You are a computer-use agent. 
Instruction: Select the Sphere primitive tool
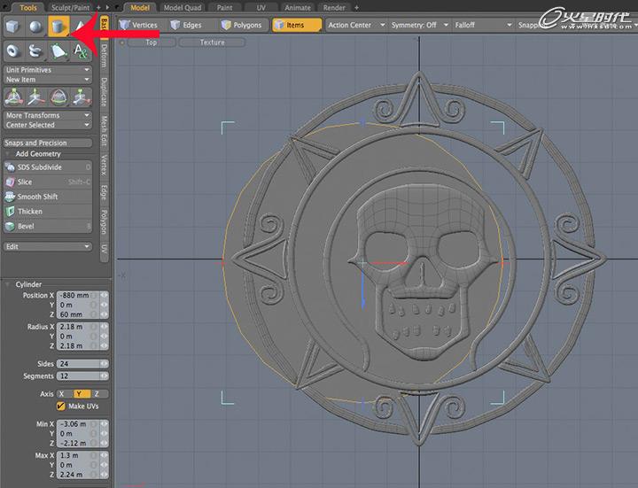pyautogui.click(x=35, y=28)
